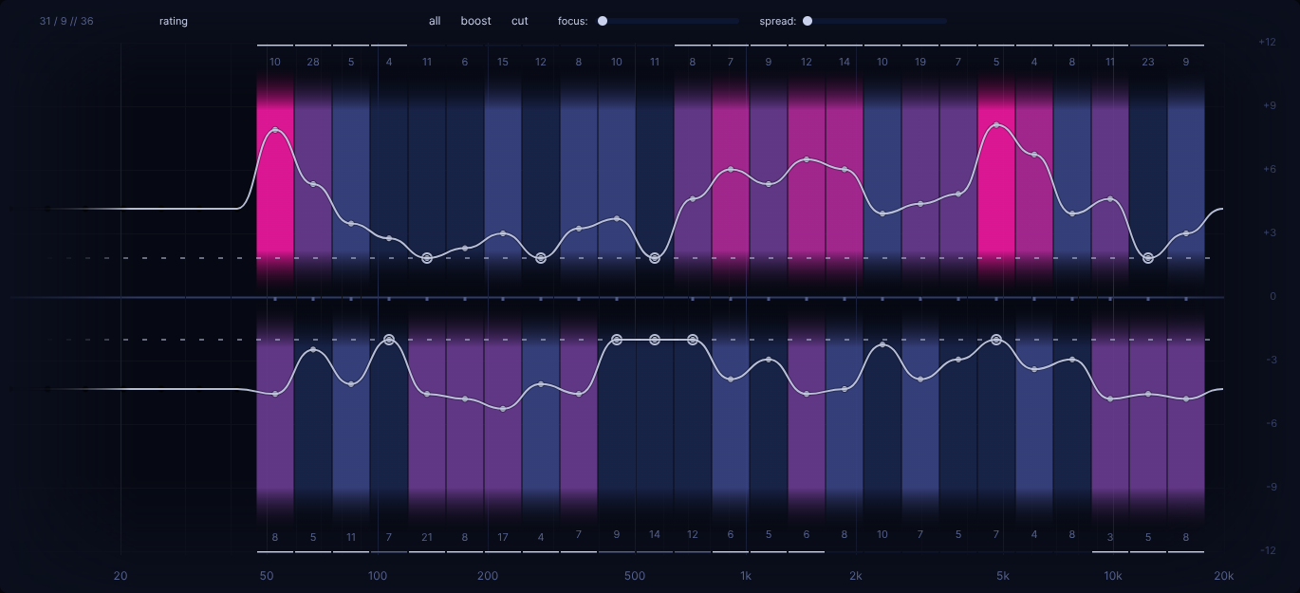1300x593 pixels.
Task: Click the +12 dB scale label
Action: point(1266,42)
